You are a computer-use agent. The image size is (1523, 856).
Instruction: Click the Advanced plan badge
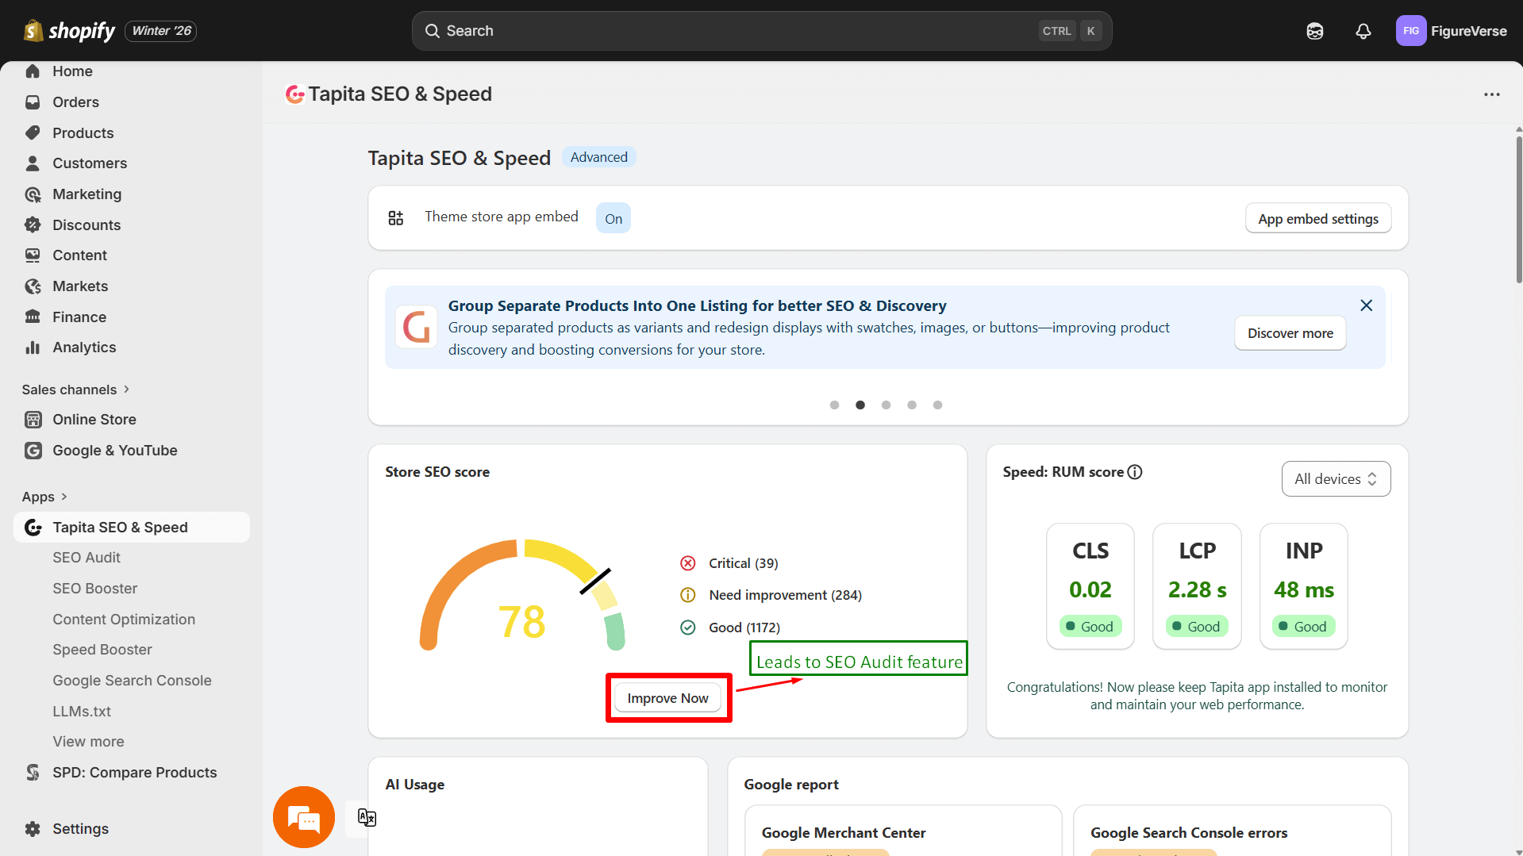[x=599, y=157]
